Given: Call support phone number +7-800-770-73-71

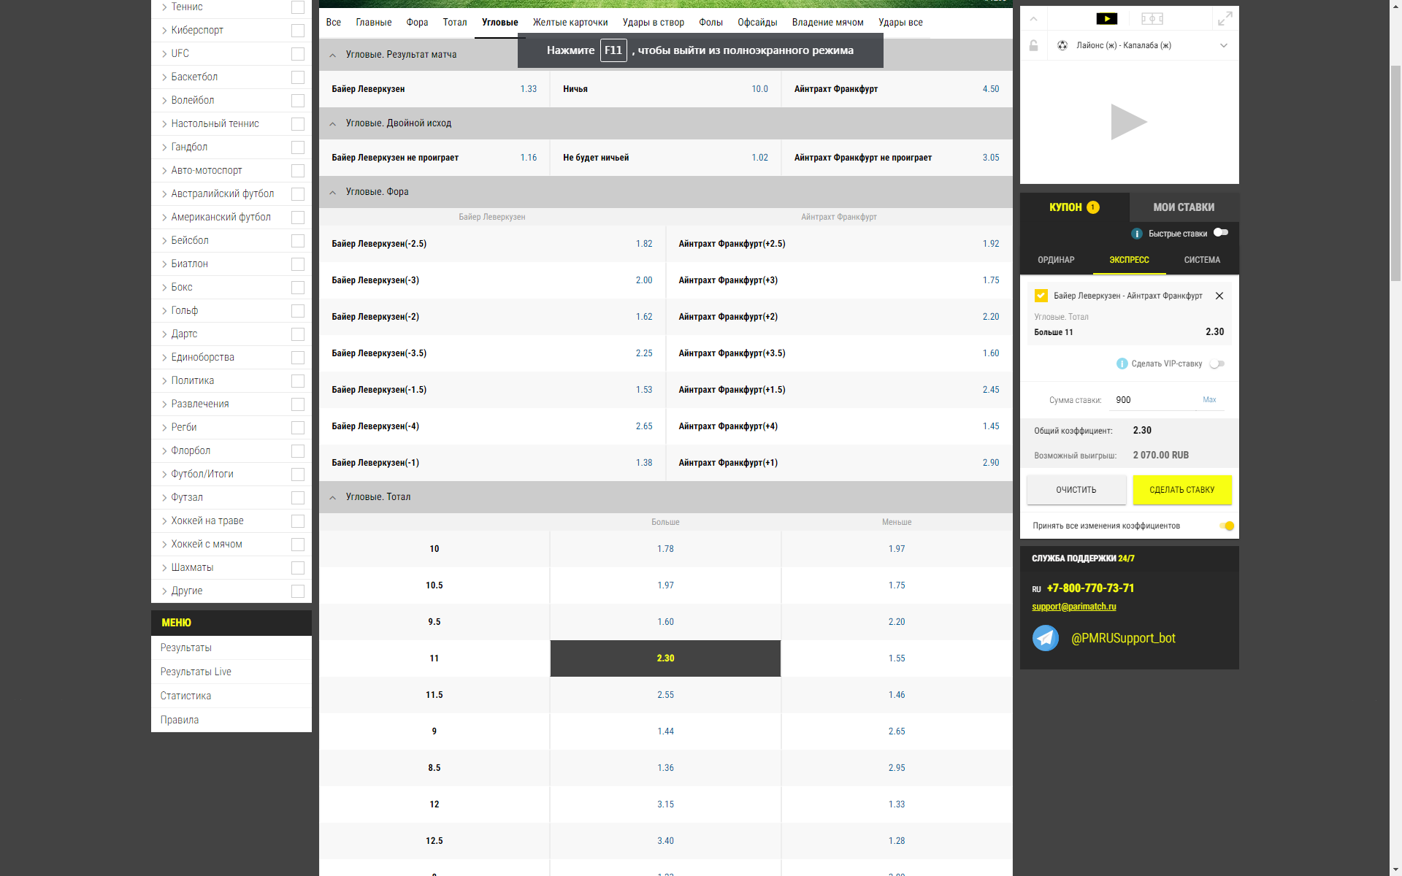Looking at the screenshot, I should [x=1090, y=588].
